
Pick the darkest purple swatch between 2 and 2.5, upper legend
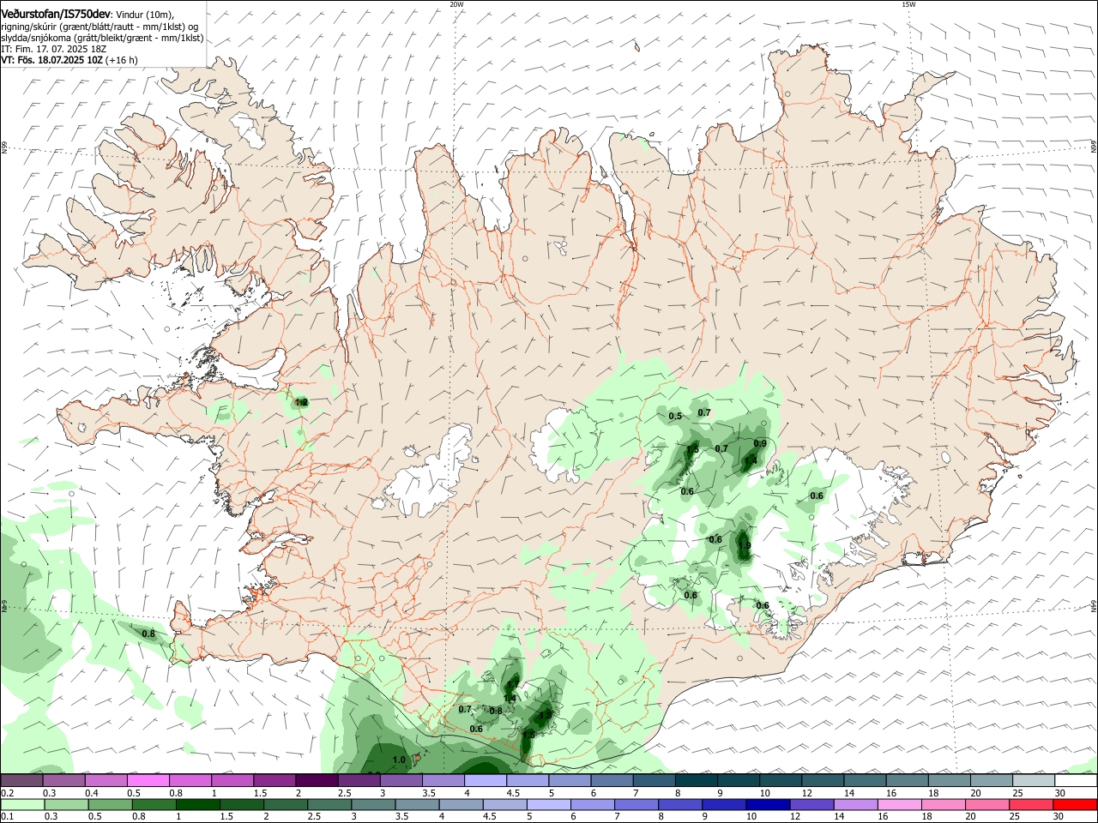click(317, 780)
